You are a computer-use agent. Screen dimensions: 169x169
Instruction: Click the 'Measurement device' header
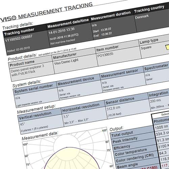pyautogui.click(x=76, y=81)
